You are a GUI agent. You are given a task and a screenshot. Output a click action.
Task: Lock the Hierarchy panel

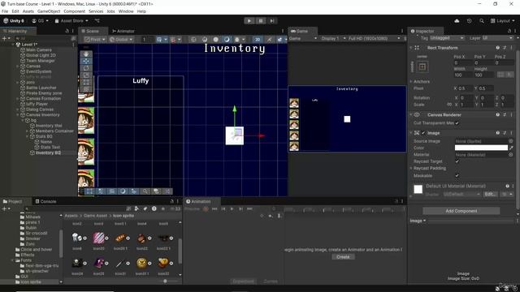pos(67,31)
